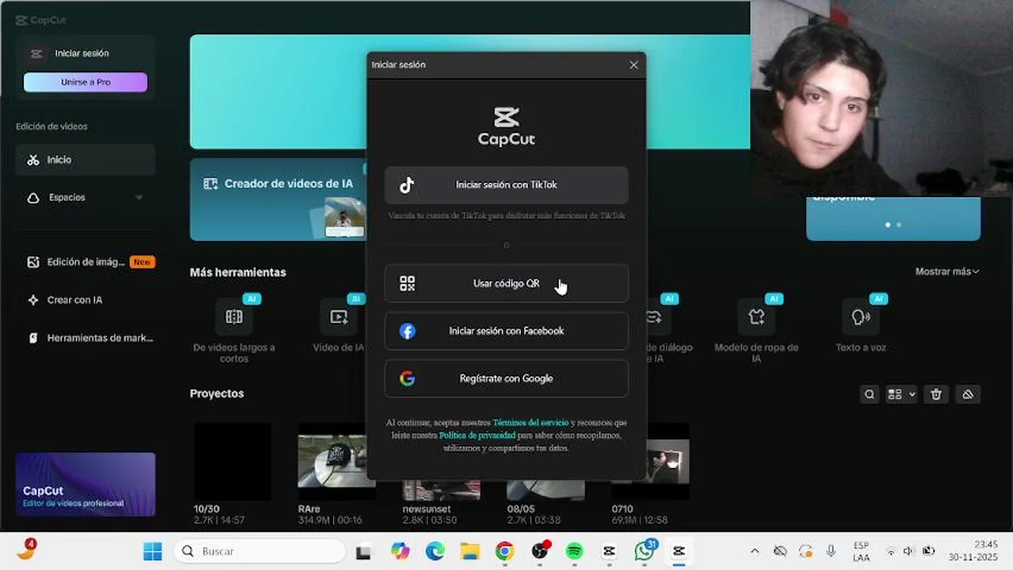Click the 08/05 project name

(521, 509)
